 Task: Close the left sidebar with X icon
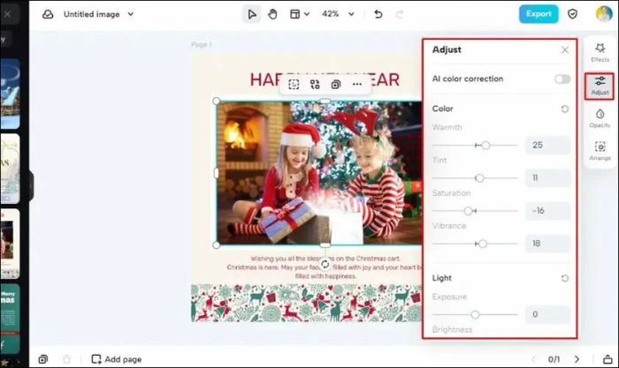7,15
